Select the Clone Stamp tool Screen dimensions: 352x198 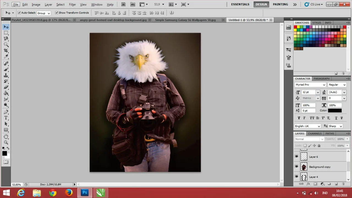[x=6, y=75]
